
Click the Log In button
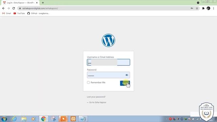click(125, 83)
